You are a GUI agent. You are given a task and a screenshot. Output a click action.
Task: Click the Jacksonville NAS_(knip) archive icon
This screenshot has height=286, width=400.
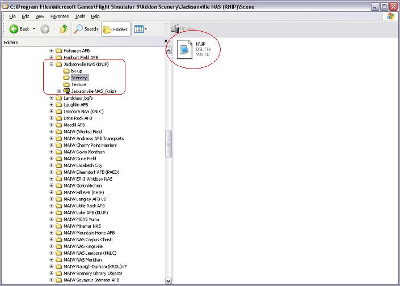pyautogui.click(x=66, y=91)
